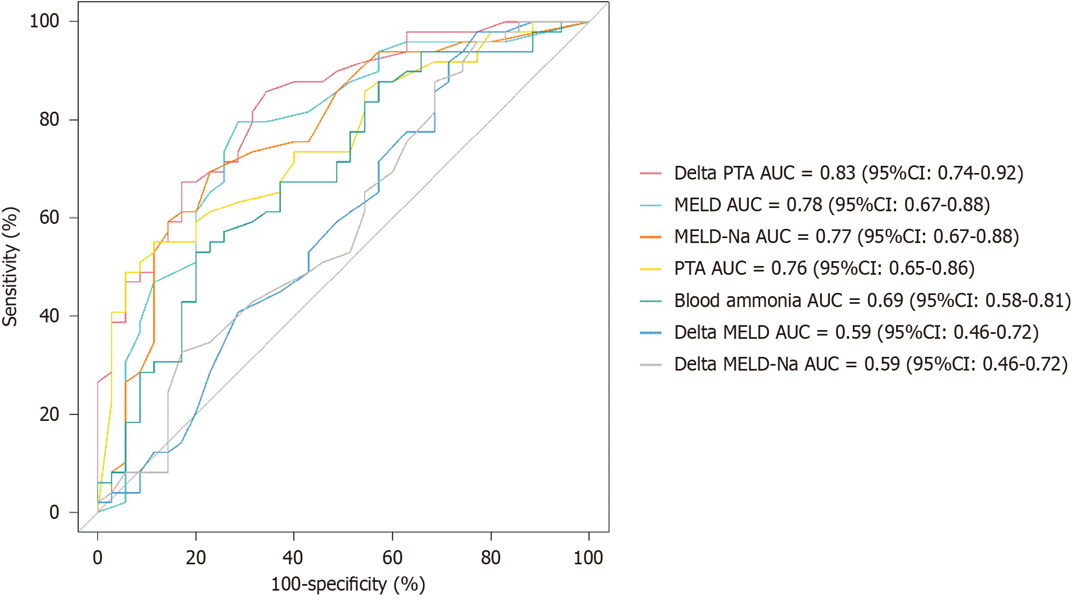
Task: Click the orange MELD-Na legend line swatch
Action: pos(650,237)
